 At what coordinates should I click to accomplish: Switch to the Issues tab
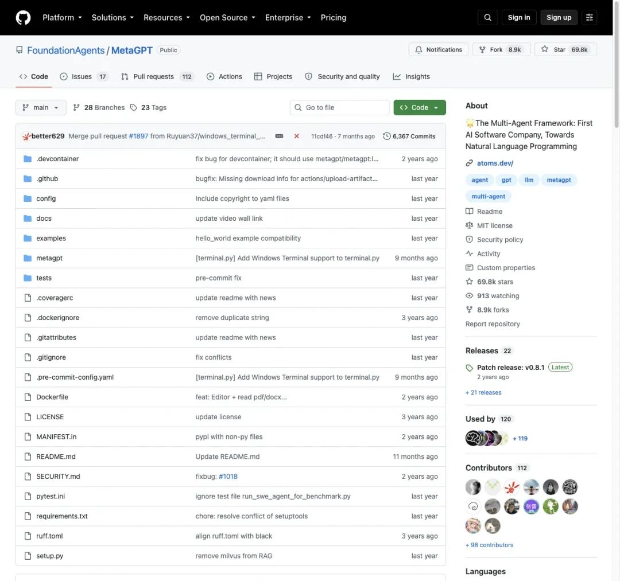(x=83, y=77)
